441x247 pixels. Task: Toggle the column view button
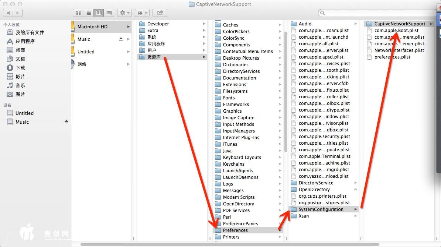[99, 13]
